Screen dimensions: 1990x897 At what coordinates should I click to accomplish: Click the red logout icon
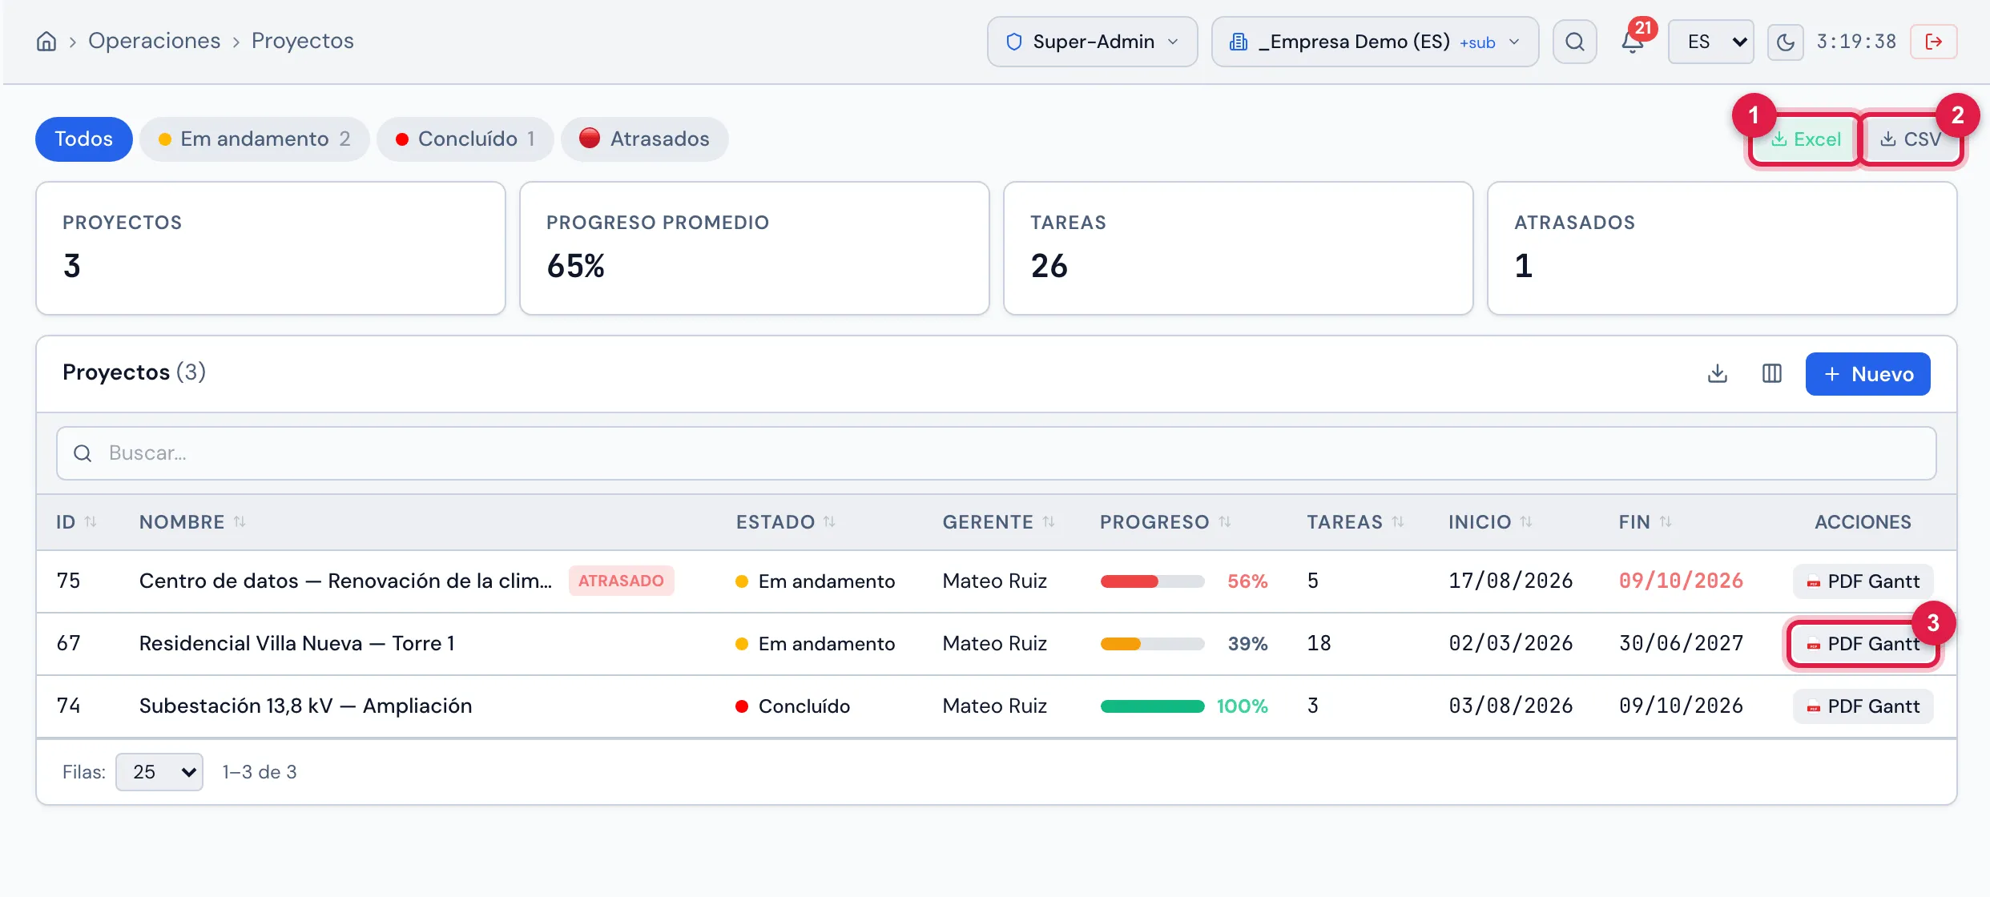1933,42
